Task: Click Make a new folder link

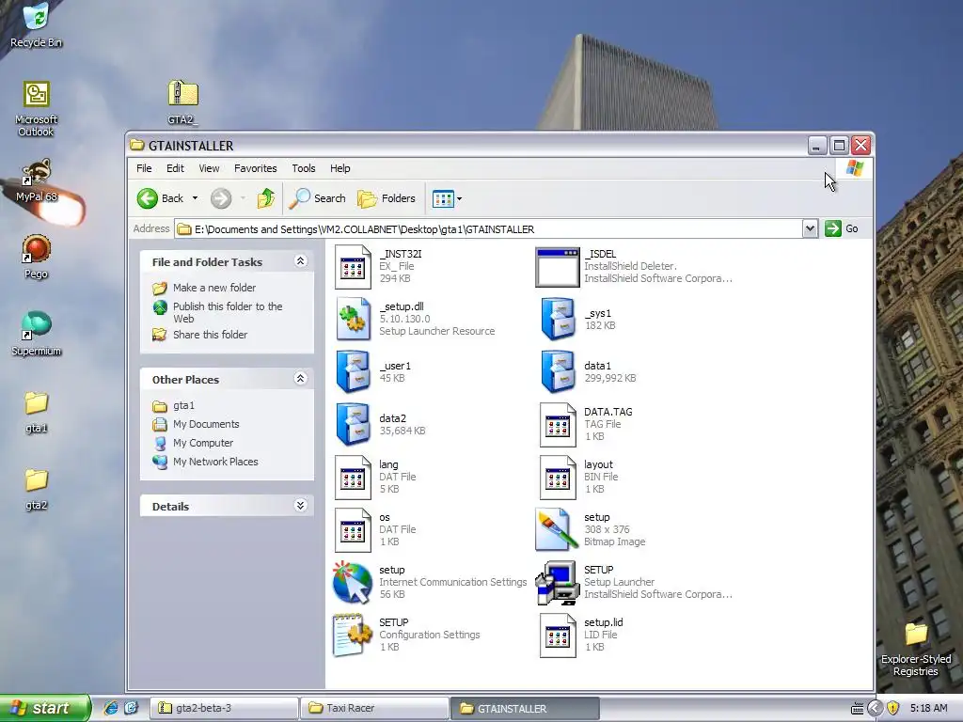Action: [214, 288]
